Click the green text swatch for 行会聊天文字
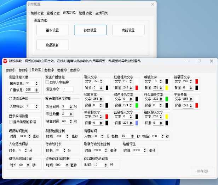 click(x=166, y=100)
